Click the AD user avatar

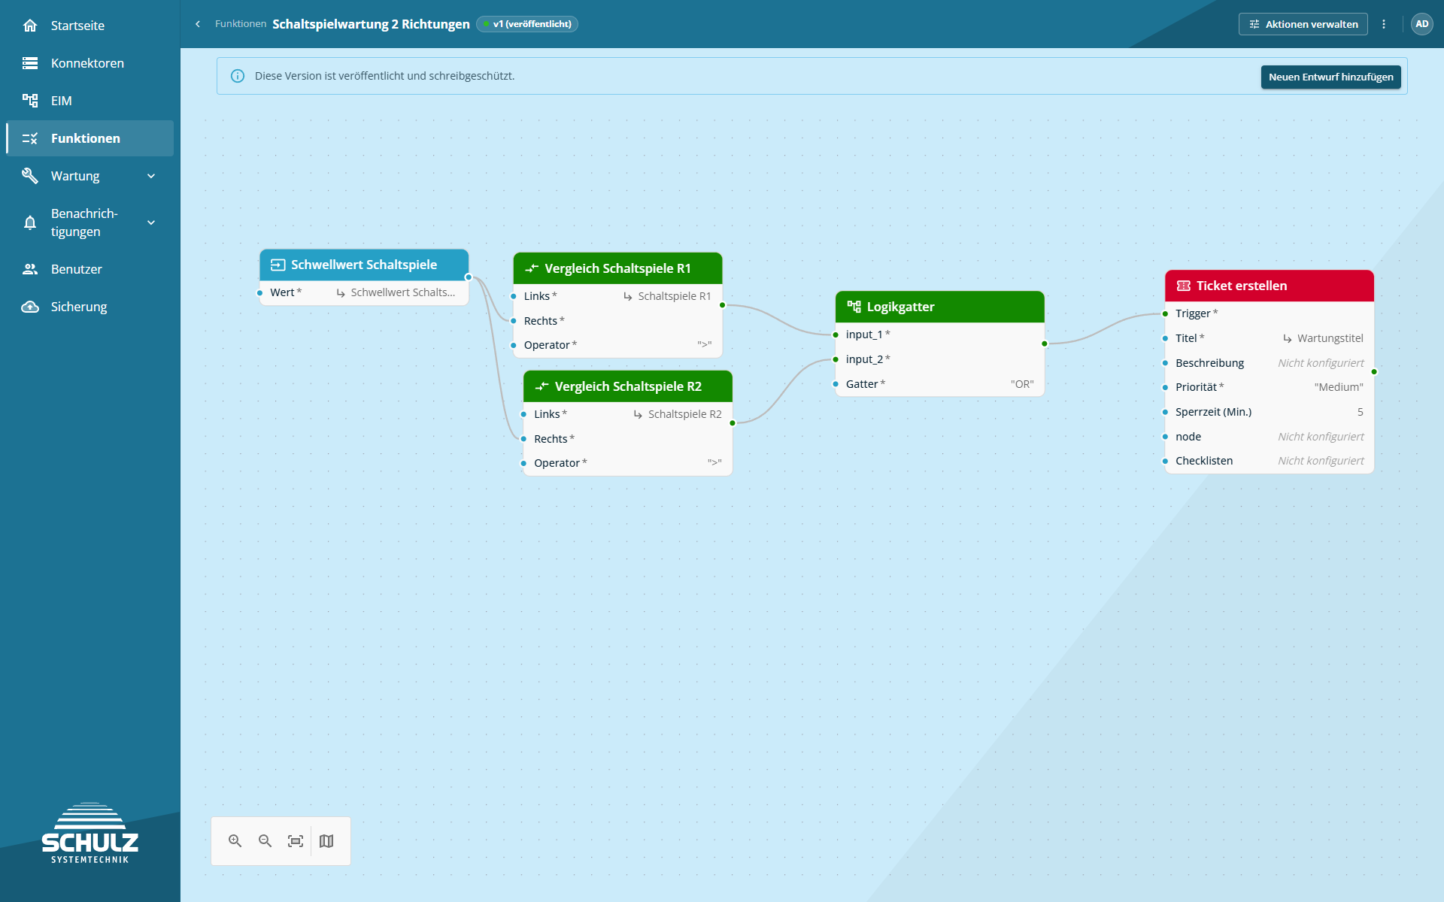click(1421, 24)
